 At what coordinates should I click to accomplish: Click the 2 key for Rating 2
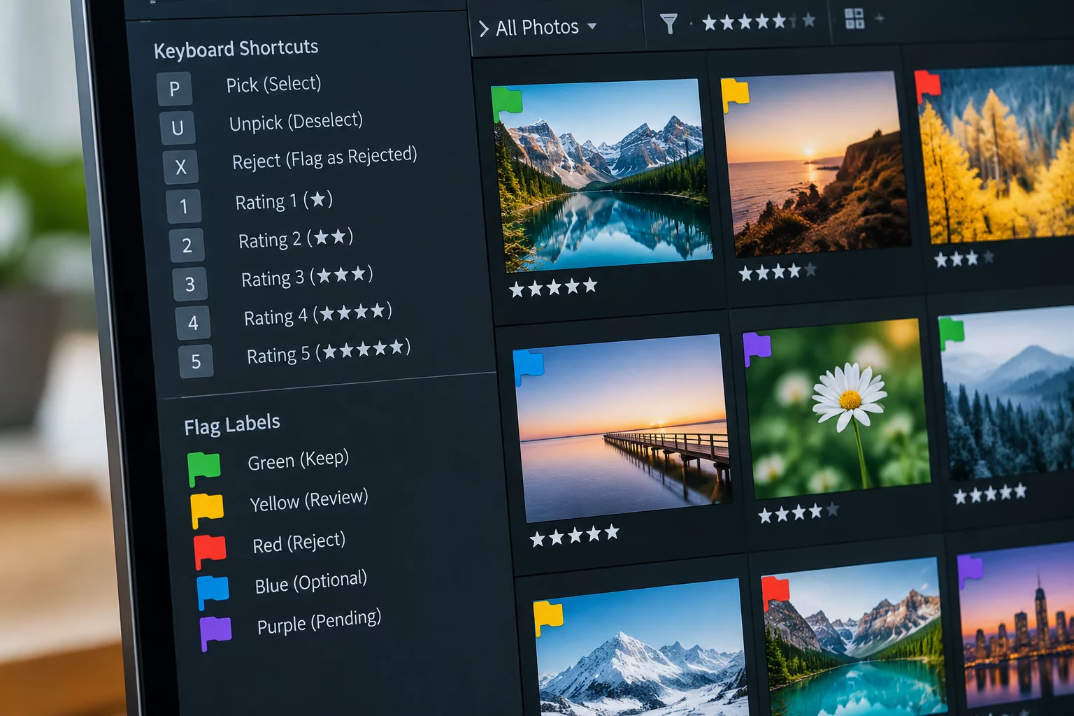[x=187, y=245]
